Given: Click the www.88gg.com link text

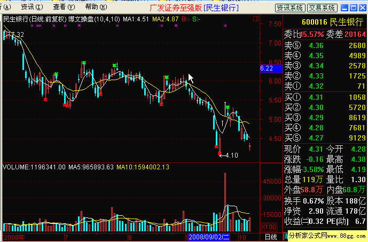Looking at the screenshot, I should pyautogui.click(x=346, y=236).
